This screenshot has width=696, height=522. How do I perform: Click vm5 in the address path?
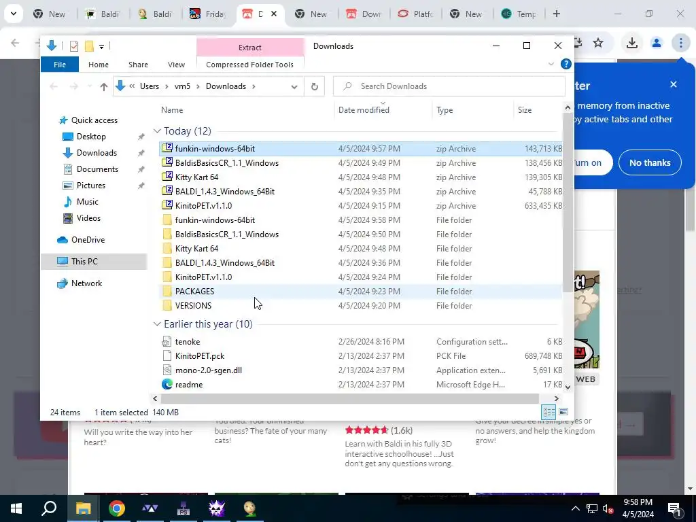click(182, 86)
